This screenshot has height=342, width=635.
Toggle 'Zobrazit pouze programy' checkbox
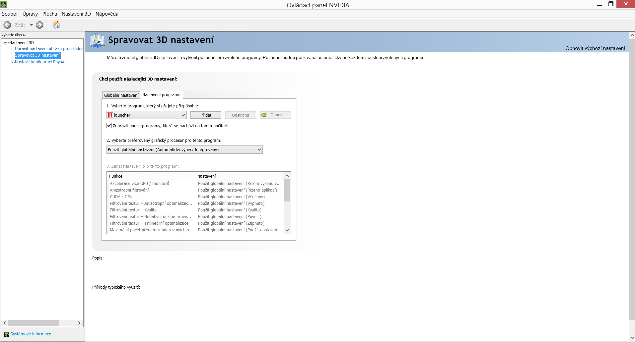[x=109, y=126]
